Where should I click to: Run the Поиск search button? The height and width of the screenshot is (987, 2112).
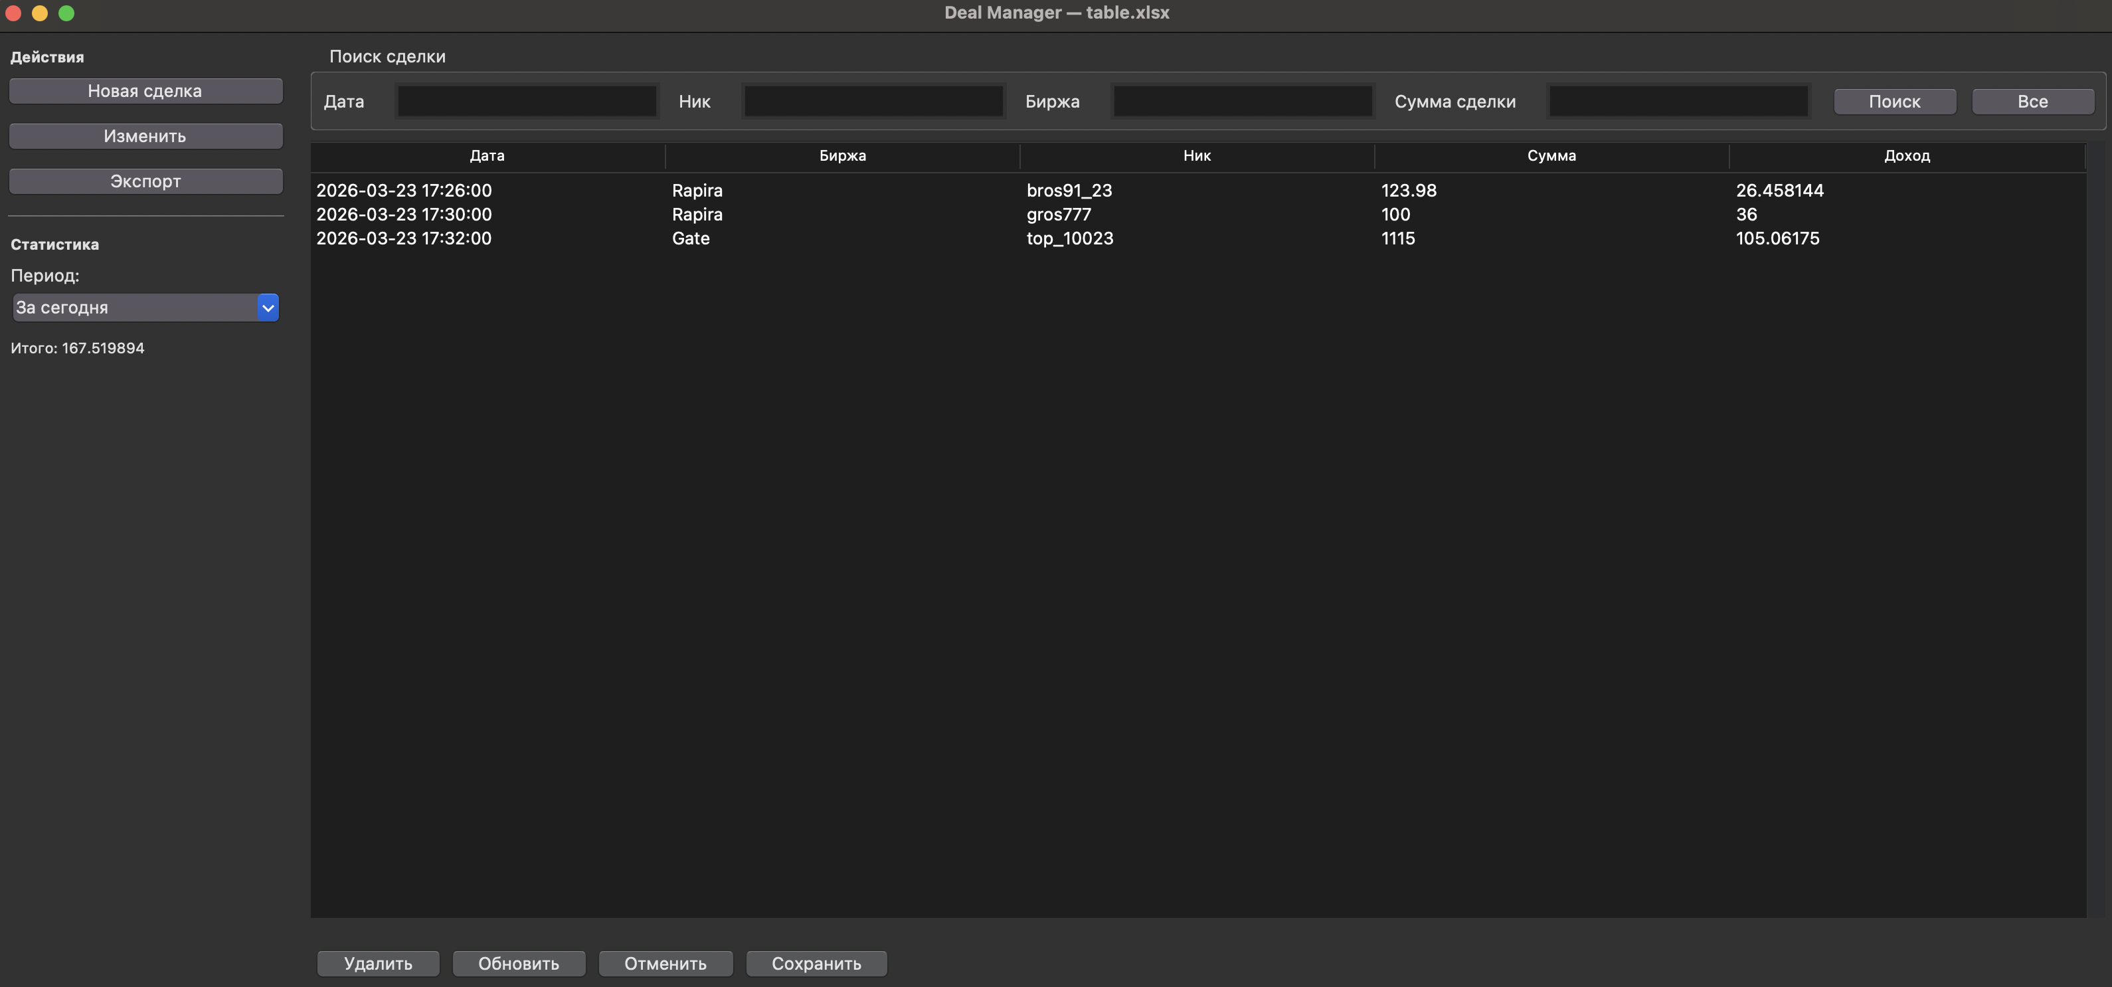coord(1895,102)
